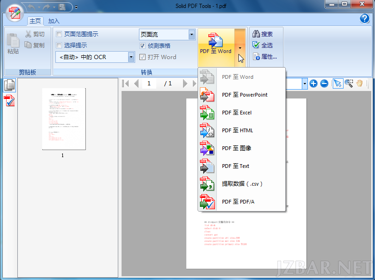Choose PDF to Image menu entry
The width and height of the screenshot is (375, 280).
[x=242, y=148]
